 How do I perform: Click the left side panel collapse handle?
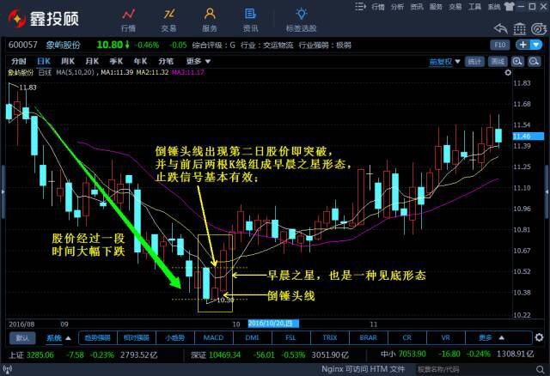click(3, 192)
